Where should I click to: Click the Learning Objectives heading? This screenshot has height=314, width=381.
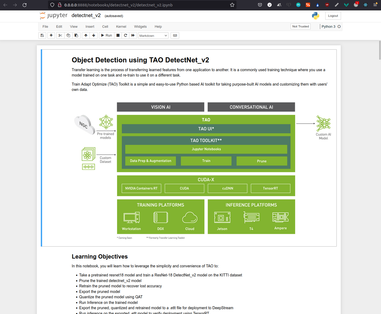tap(100, 256)
